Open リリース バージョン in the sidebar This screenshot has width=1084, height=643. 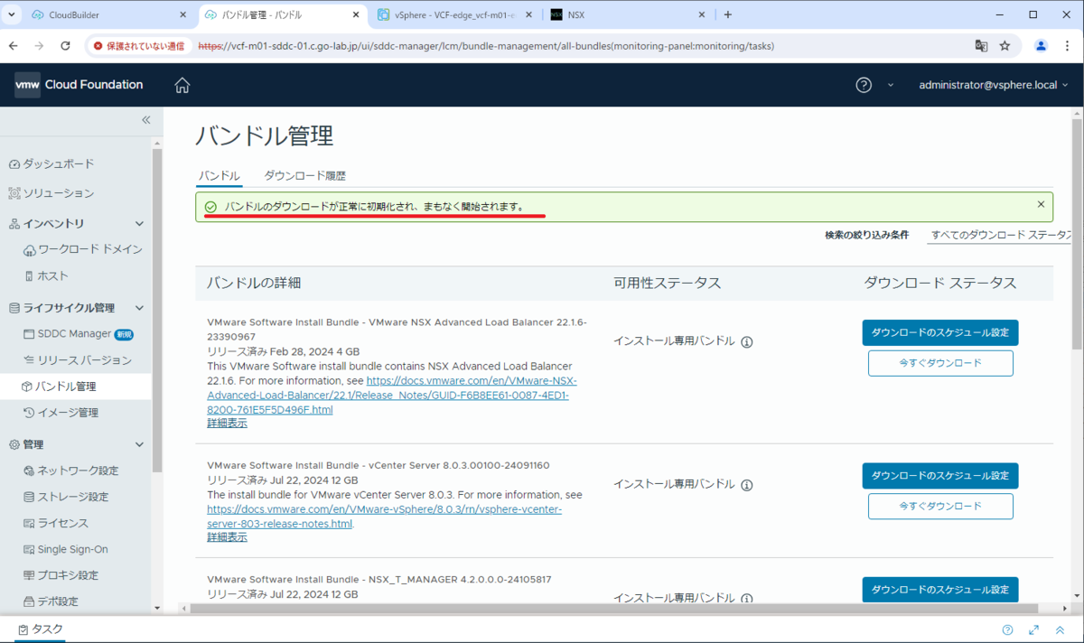coord(78,360)
